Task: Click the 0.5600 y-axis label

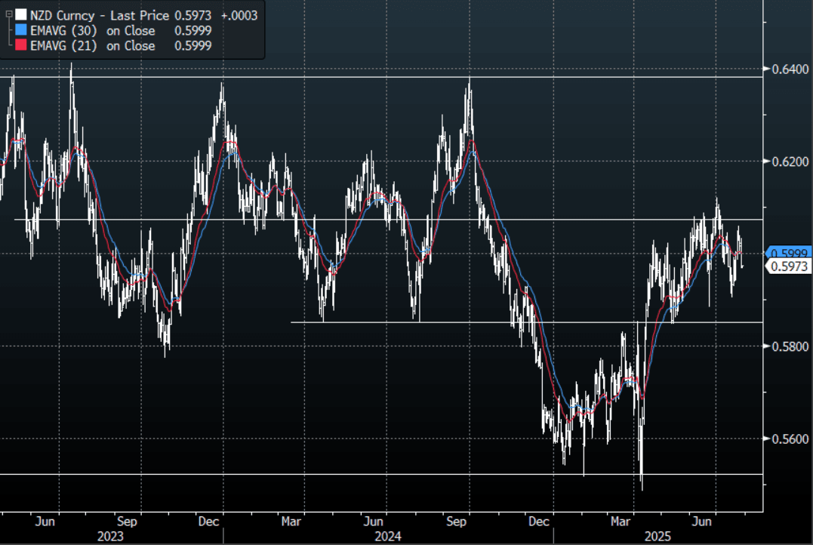Action: tap(790, 439)
